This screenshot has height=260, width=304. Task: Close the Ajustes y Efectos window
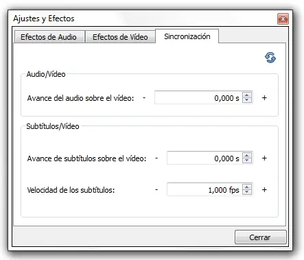283,19
